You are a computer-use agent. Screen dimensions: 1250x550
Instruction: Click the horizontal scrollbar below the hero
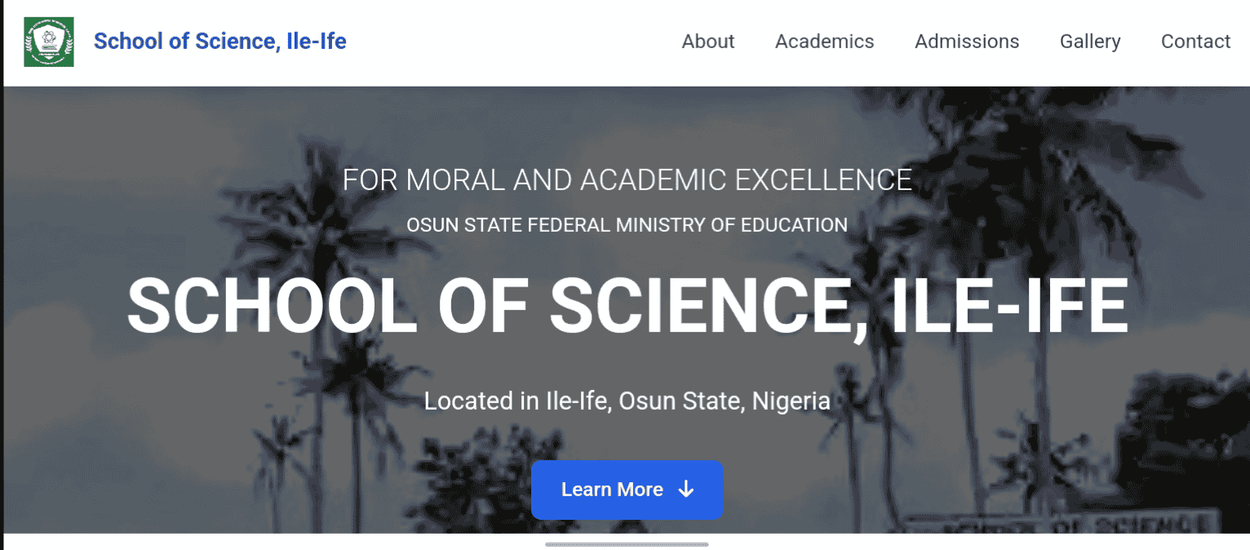(627, 543)
